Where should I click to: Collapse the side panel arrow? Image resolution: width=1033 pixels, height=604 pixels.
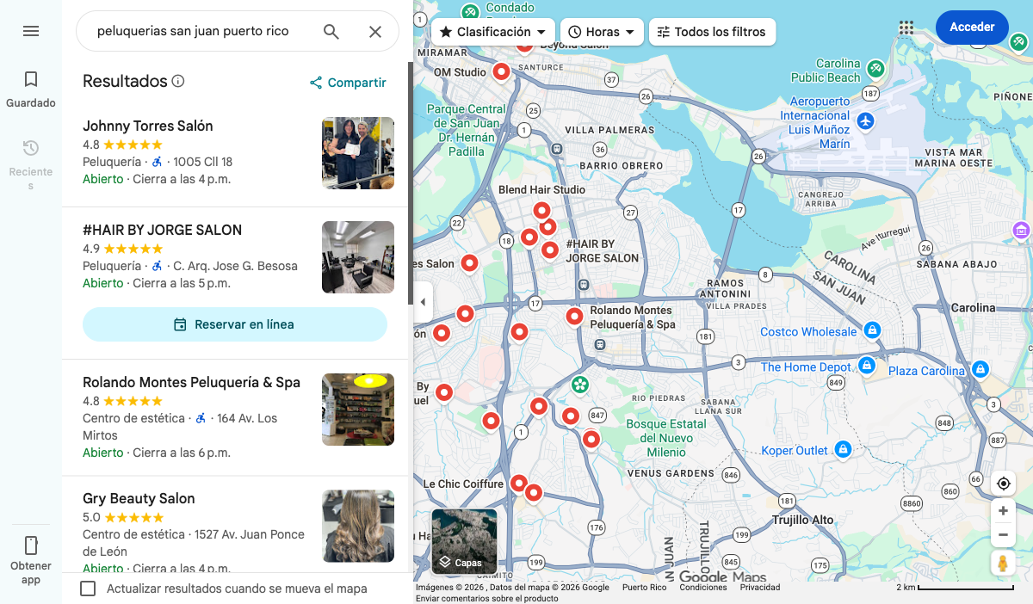pos(422,302)
